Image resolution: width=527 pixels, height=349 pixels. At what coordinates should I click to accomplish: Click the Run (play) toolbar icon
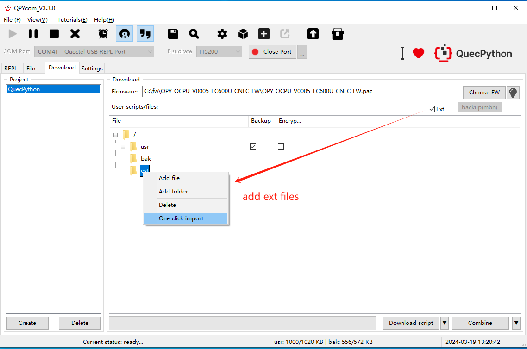(x=13, y=34)
